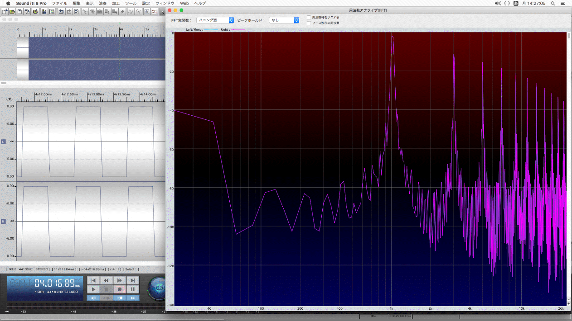Click the second waveform zoom toolbar icon
This screenshot has height=321, width=572.
[138, 11]
